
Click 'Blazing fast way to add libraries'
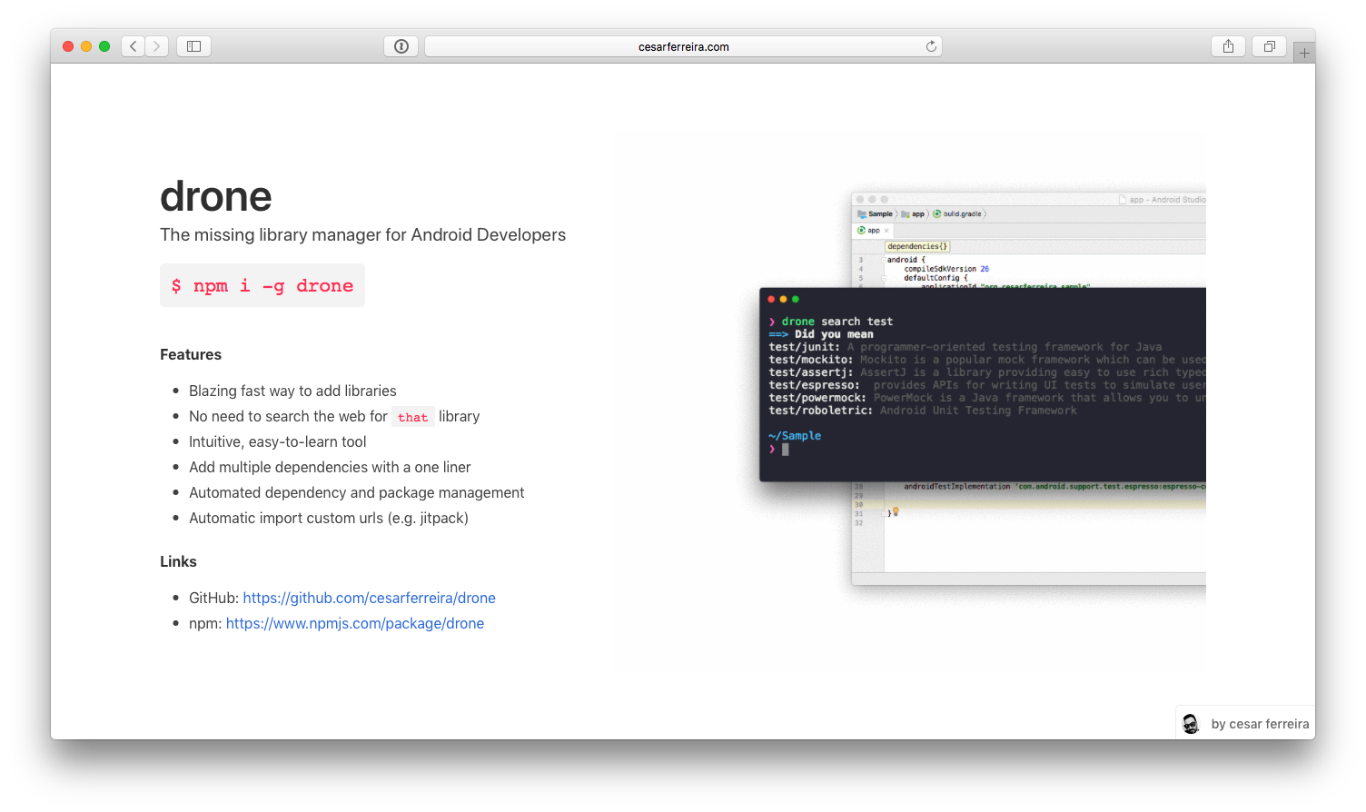point(292,391)
